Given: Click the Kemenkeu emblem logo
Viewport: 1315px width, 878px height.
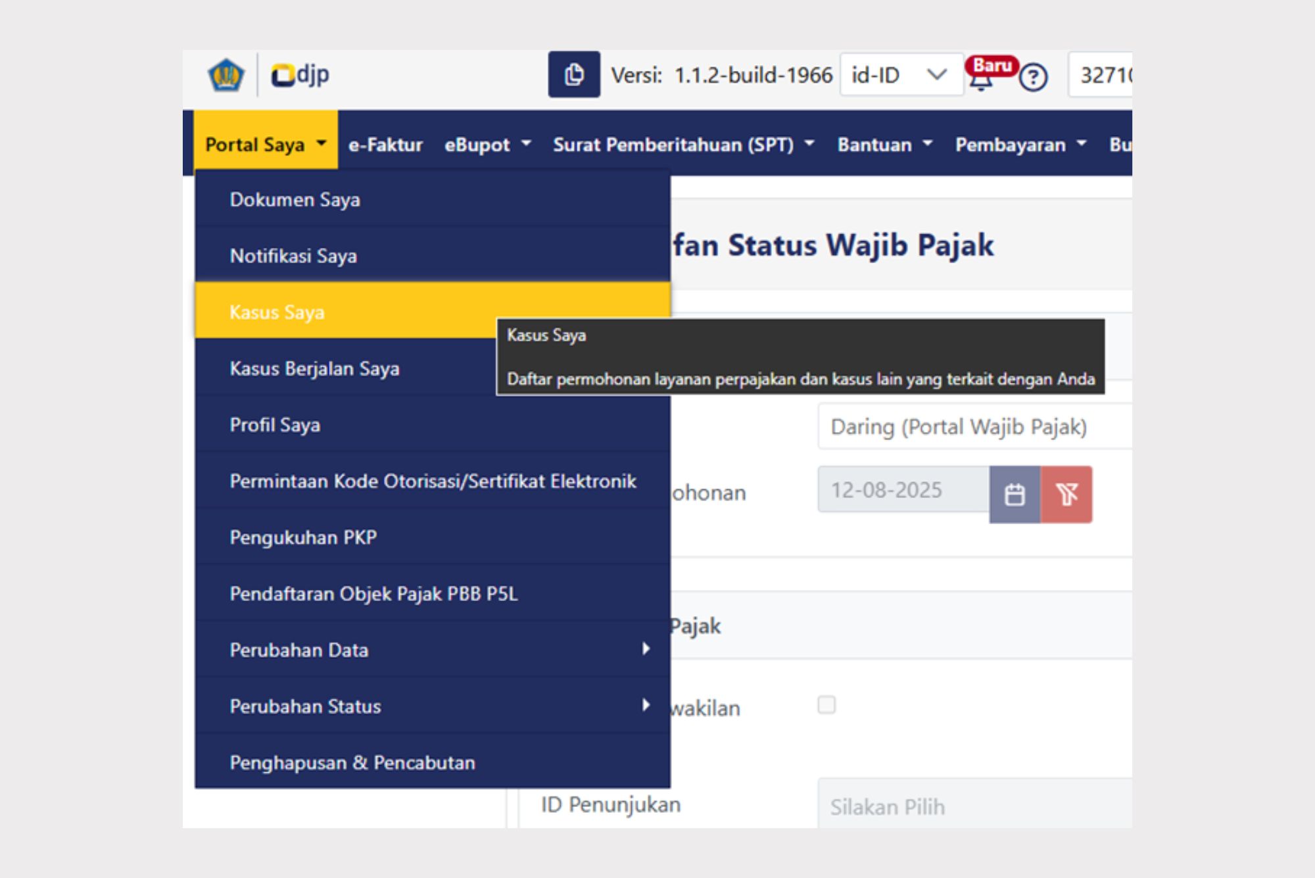Looking at the screenshot, I should tap(226, 75).
